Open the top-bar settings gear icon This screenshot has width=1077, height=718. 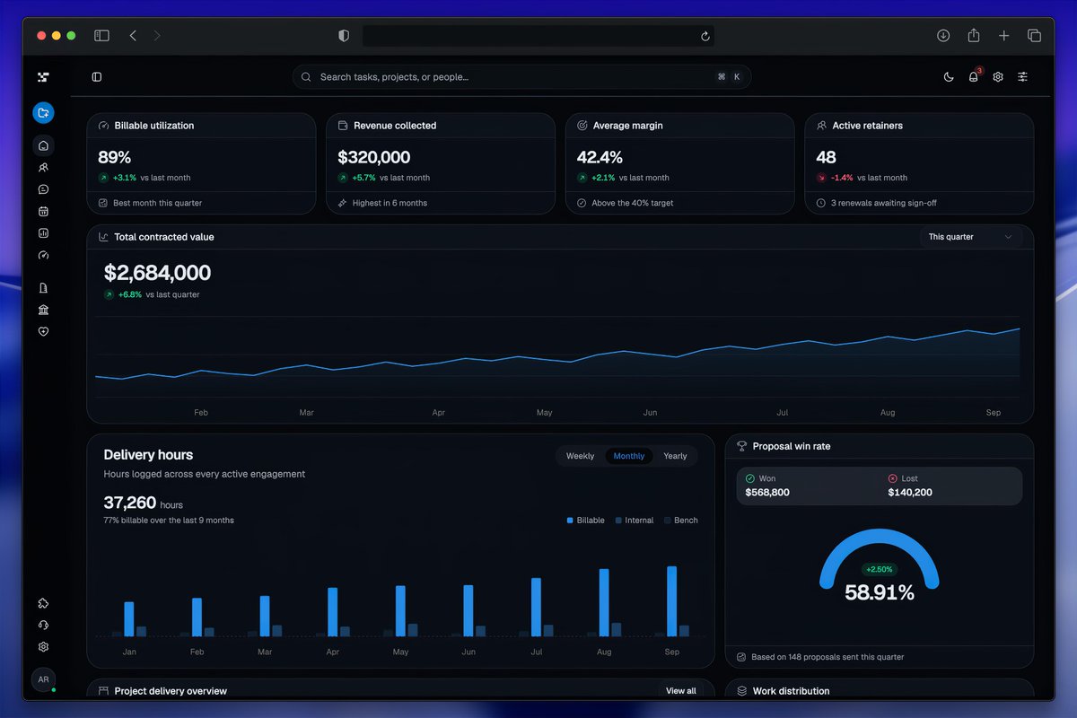[x=998, y=77]
